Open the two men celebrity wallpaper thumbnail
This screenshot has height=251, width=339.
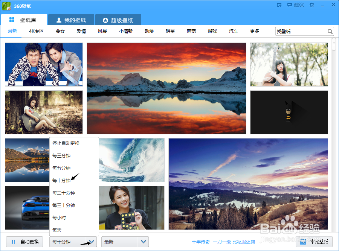click(44, 64)
